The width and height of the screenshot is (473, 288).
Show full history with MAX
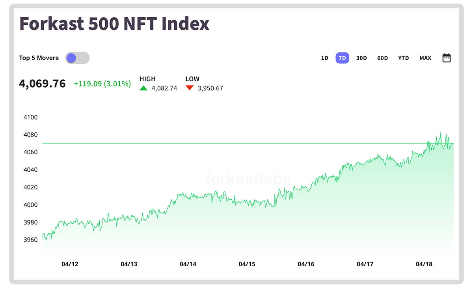click(x=425, y=58)
